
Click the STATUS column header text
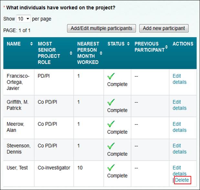click(x=116, y=44)
